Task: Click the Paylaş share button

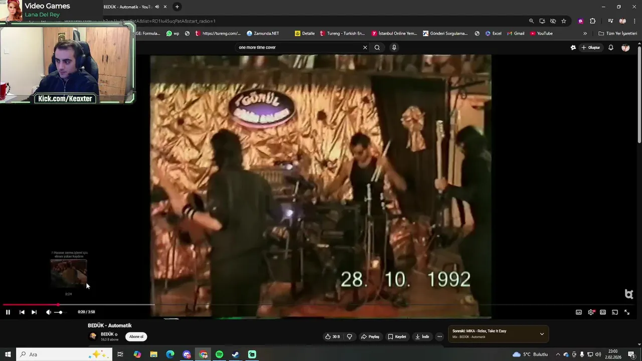Action: (370, 336)
